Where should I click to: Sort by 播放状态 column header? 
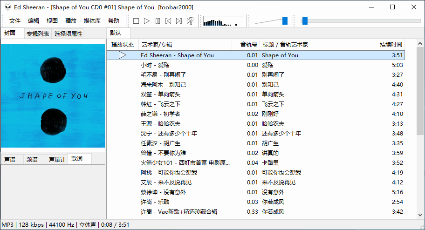pos(123,45)
